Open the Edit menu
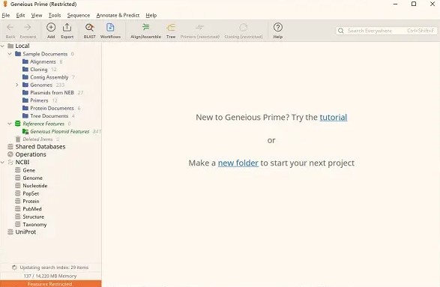 coord(20,15)
